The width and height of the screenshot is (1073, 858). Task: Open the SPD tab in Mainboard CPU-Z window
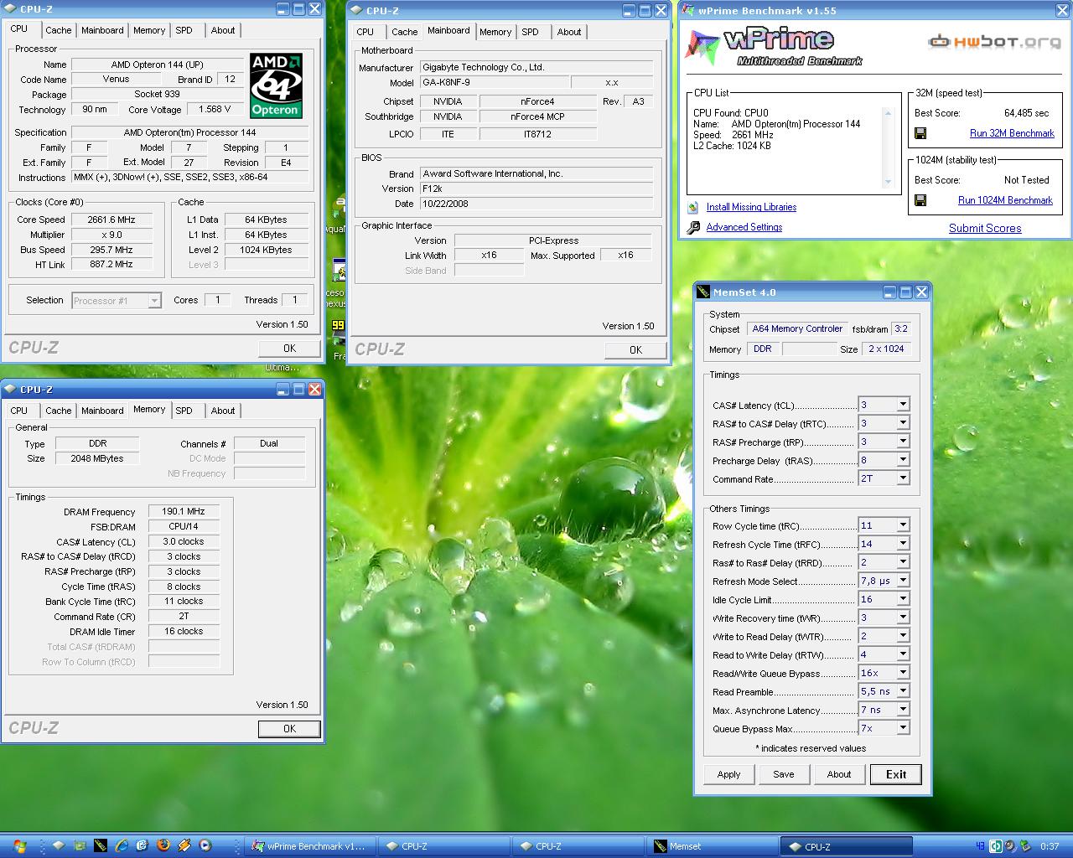tap(530, 32)
